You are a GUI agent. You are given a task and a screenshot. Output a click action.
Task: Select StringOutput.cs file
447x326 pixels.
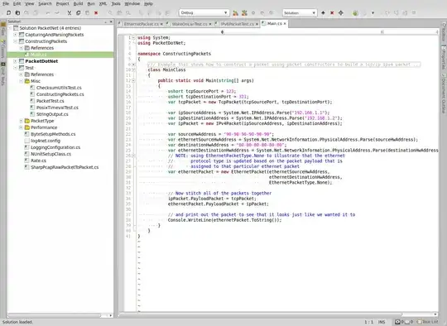(x=52, y=114)
